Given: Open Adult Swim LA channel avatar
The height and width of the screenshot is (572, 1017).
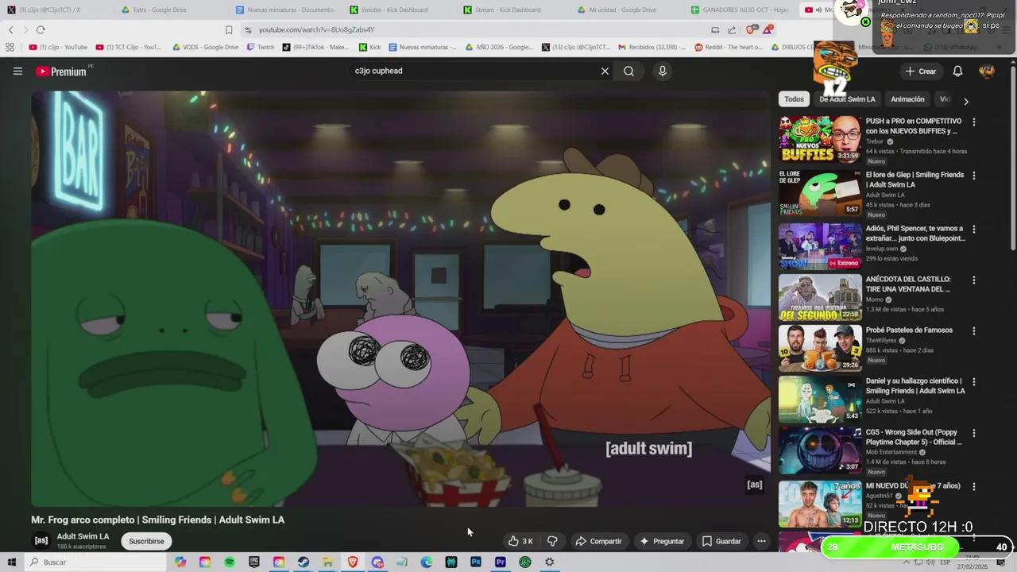Looking at the screenshot, I should pos(41,540).
